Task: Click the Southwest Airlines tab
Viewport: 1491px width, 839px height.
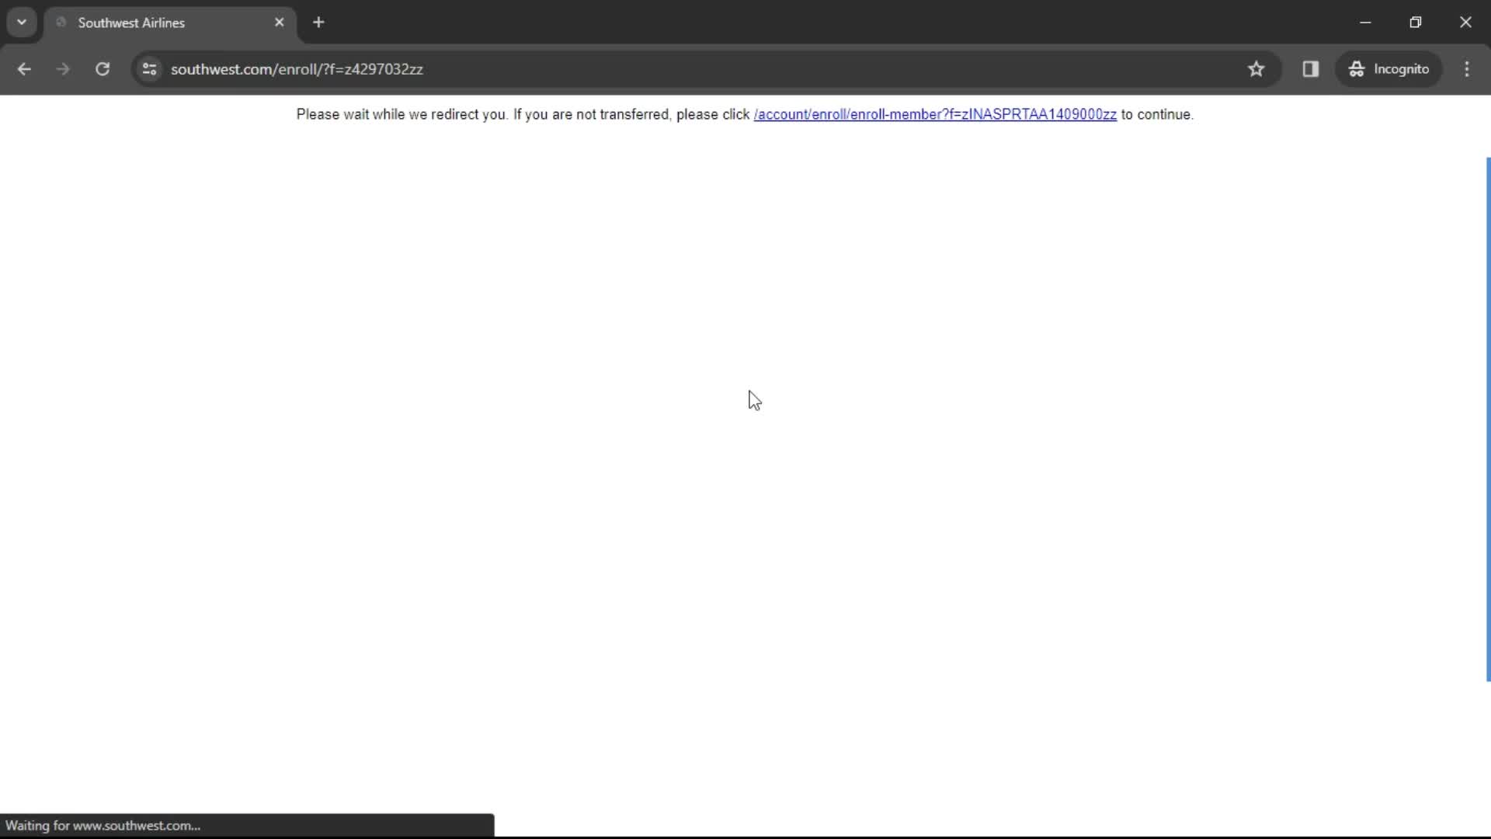Action: [x=170, y=23]
